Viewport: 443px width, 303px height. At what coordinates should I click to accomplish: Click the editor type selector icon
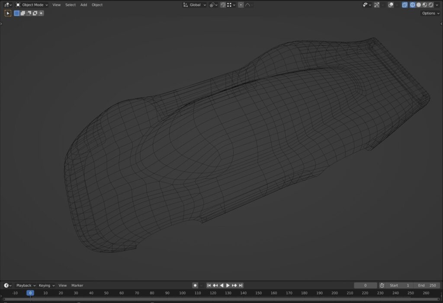7,5
